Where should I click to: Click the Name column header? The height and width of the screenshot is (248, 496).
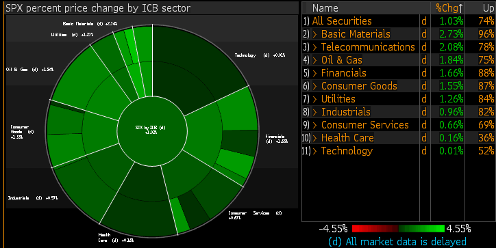coord(325,8)
